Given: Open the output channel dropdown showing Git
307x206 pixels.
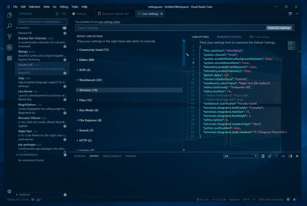Looking at the screenshot, I should click(x=240, y=156).
